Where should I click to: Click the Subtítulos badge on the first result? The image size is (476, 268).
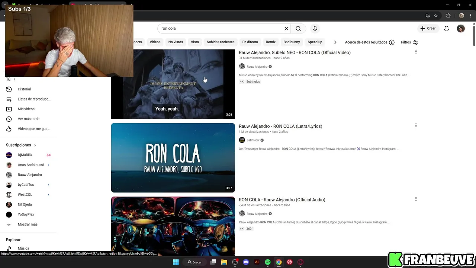pos(253,82)
